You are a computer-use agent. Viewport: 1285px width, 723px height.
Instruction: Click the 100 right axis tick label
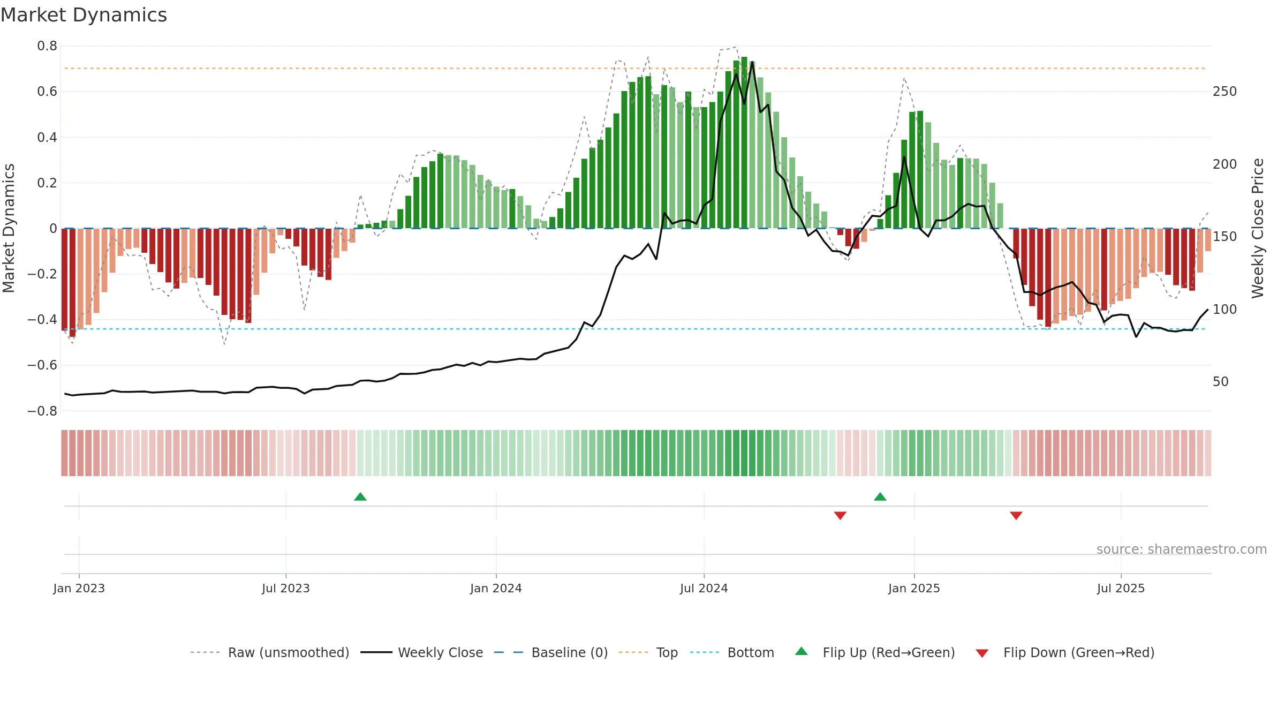point(1225,310)
